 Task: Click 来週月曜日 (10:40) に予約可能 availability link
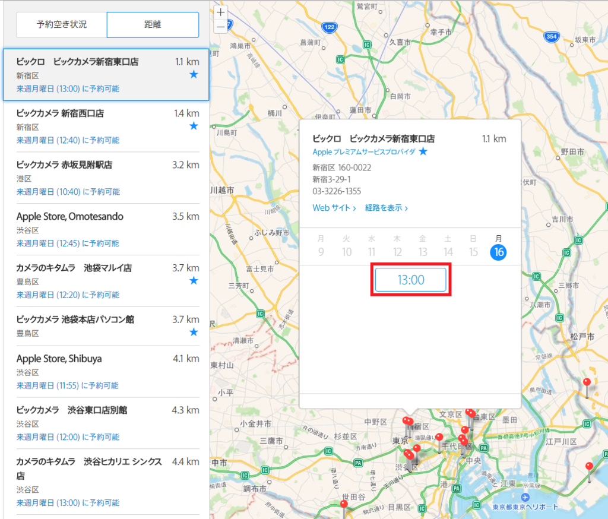[68, 192]
